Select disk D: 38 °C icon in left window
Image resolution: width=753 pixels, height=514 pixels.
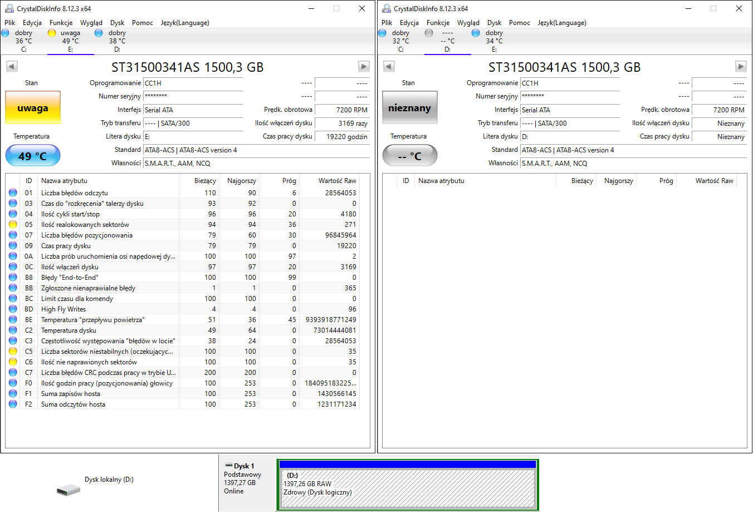tap(99, 33)
